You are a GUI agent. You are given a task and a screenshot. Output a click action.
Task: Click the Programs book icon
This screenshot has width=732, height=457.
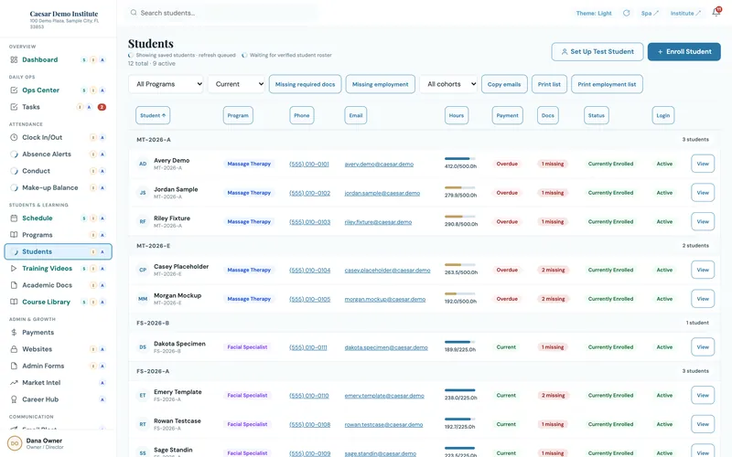coord(14,235)
